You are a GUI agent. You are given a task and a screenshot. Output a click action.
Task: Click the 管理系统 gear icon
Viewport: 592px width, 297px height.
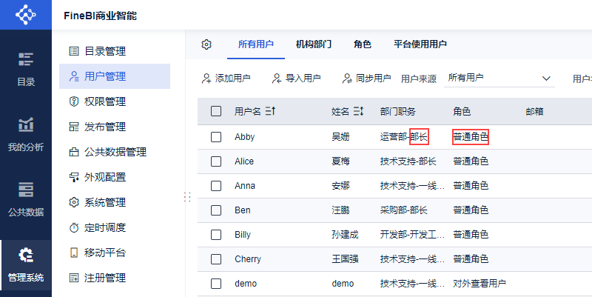pos(25,257)
